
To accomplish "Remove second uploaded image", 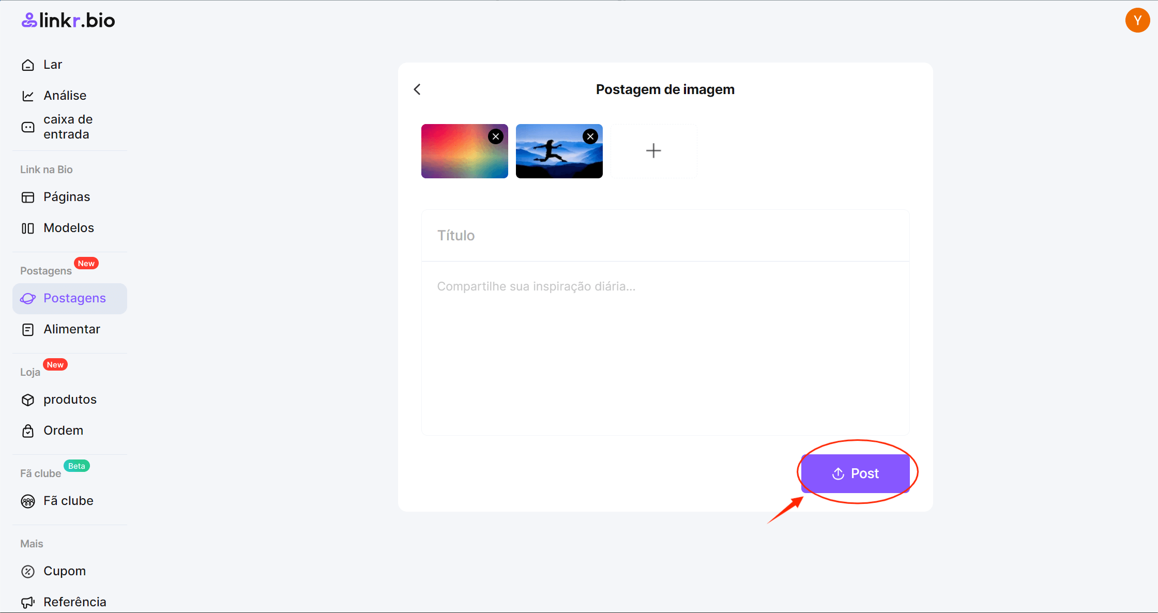I will pyautogui.click(x=590, y=136).
